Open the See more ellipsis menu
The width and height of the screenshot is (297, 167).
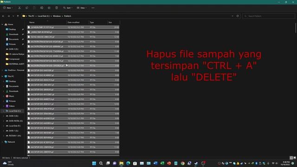[93, 8]
